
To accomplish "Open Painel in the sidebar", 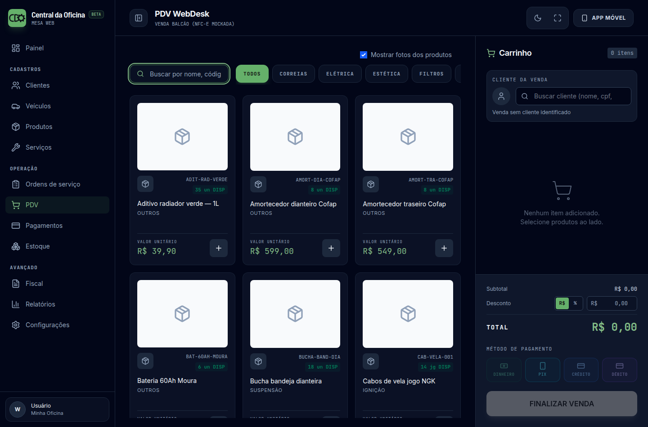I will coord(57,48).
